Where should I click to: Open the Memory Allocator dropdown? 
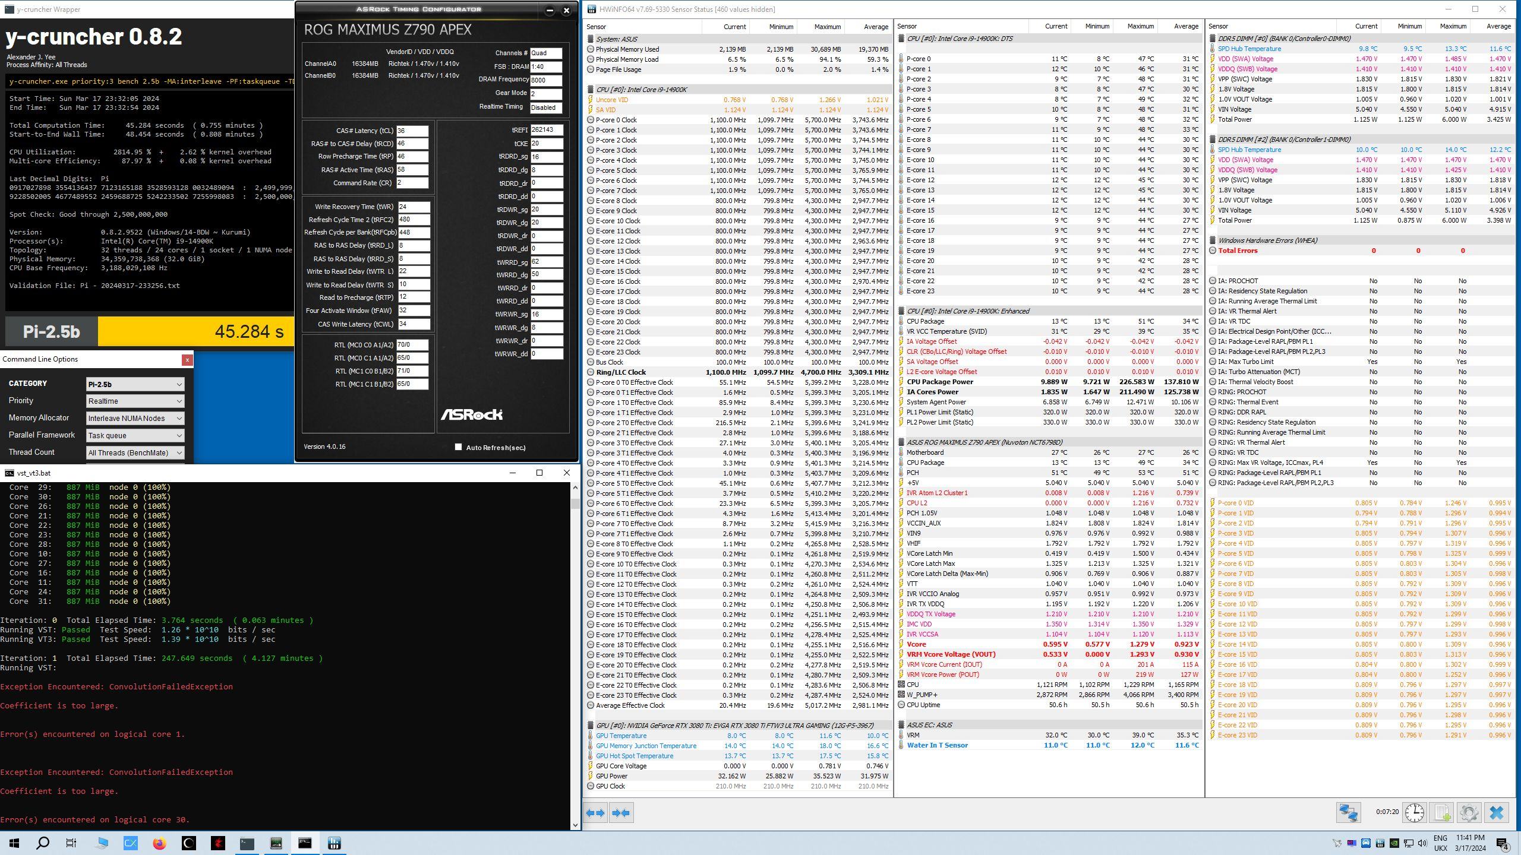[135, 419]
